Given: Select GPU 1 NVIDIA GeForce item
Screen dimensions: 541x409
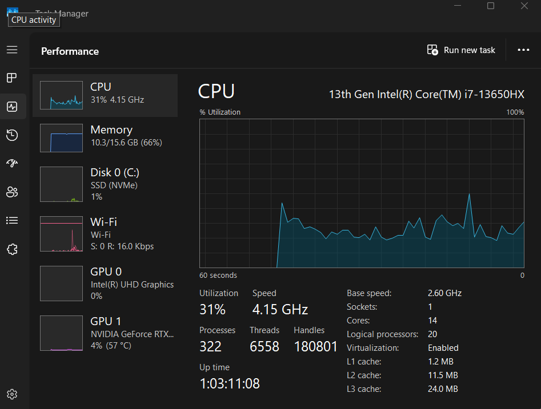Looking at the screenshot, I should [x=105, y=333].
